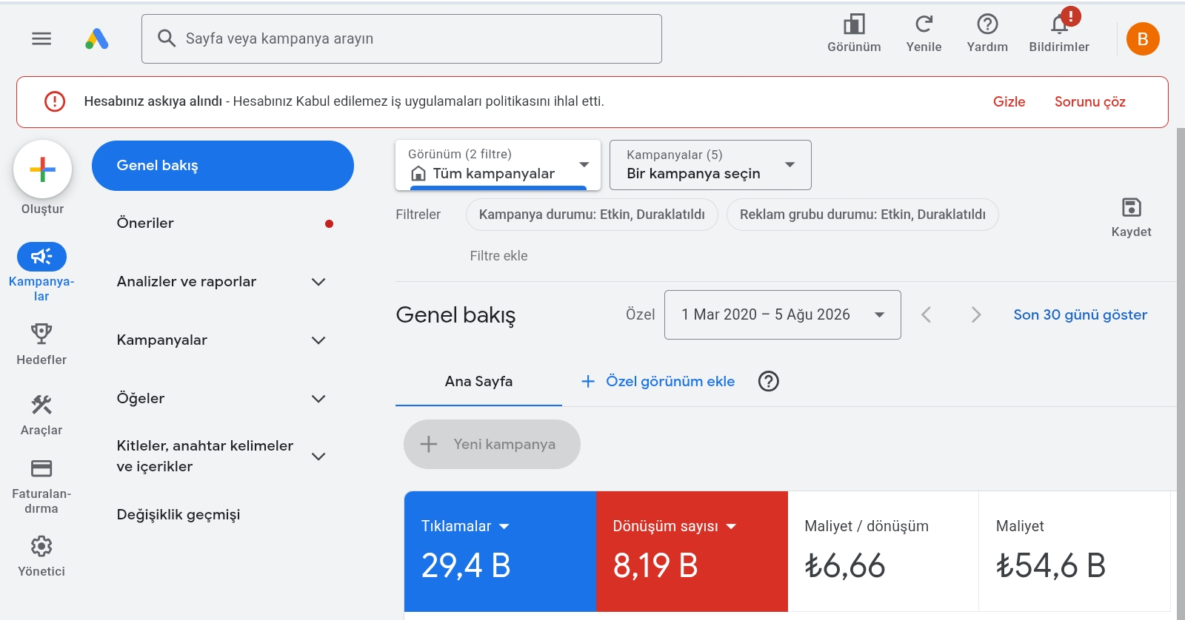Viewport: 1185px width, 620px height.
Task: Open Görünüm Tüm kampanyalar dropdown
Action: pos(498,165)
